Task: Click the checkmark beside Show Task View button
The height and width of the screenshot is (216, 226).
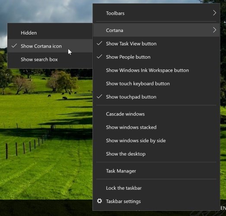Action: click(x=99, y=43)
